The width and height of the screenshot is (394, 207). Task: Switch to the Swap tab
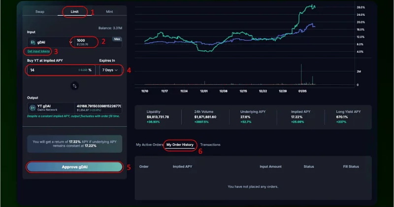[40, 11]
